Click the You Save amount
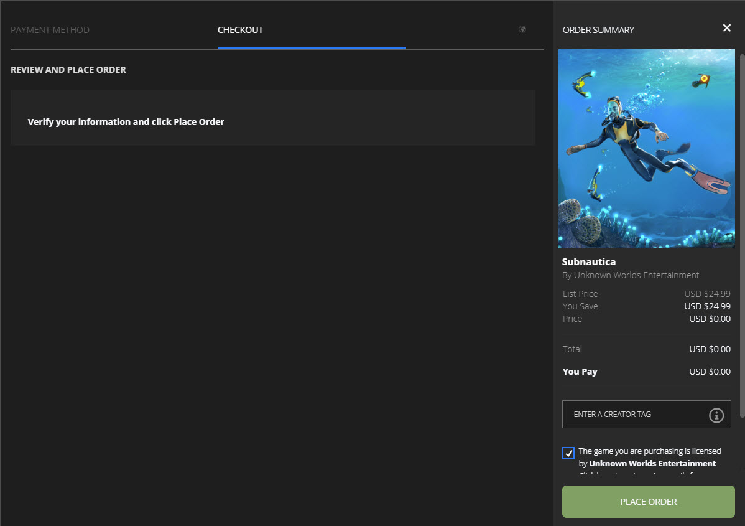Viewport: 745px width, 526px height. tap(707, 306)
